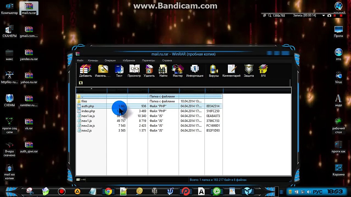Stop Bandicam recording red button
Image resolution: width=351 pixels, height=197 pixels.
pyautogui.click(x=341, y=16)
